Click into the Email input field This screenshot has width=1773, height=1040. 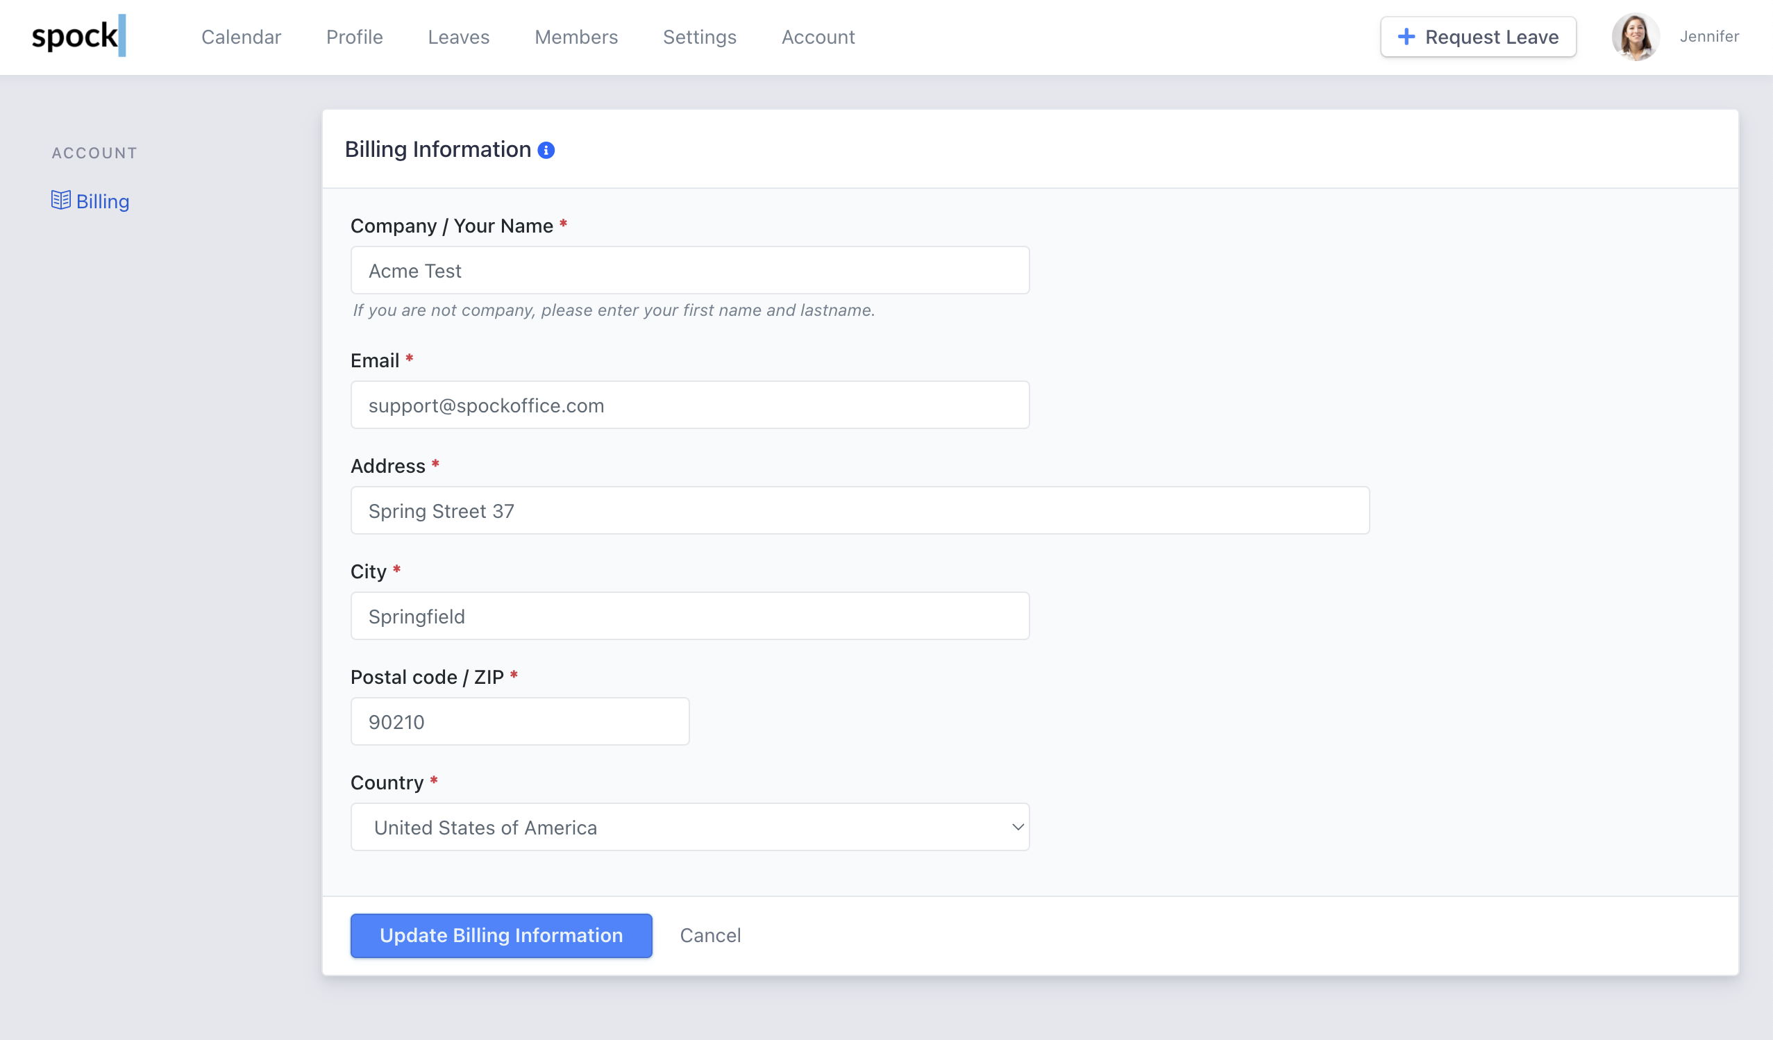689,405
